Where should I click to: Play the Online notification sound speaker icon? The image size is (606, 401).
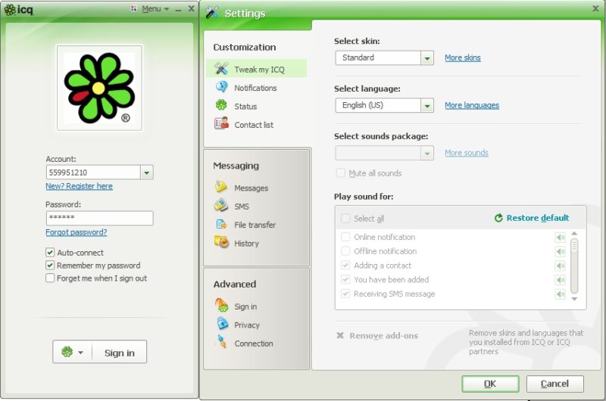561,238
